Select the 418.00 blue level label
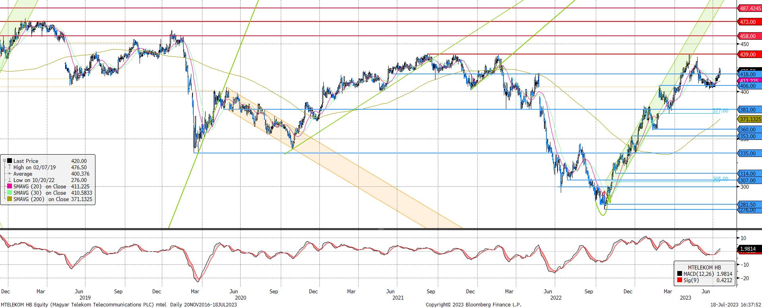Image resolution: width=762 pixels, height=308 pixels. click(x=749, y=74)
